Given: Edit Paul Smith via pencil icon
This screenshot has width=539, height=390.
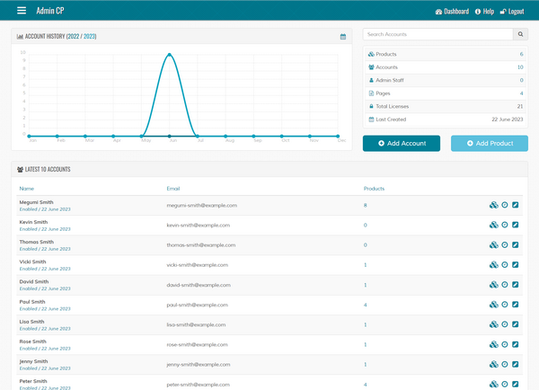Looking at the screenshot, I should click(515, 305).
